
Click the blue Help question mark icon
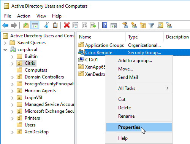point(104,25)
